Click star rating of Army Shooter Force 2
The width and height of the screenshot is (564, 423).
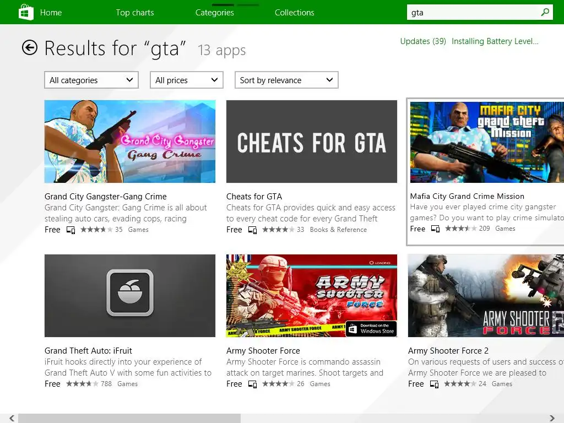[460, 384]
